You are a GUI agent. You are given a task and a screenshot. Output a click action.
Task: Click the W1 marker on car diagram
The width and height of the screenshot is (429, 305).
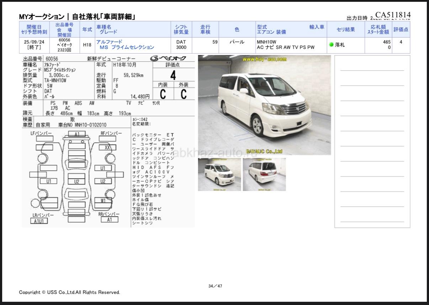click(x=103, y=200)
